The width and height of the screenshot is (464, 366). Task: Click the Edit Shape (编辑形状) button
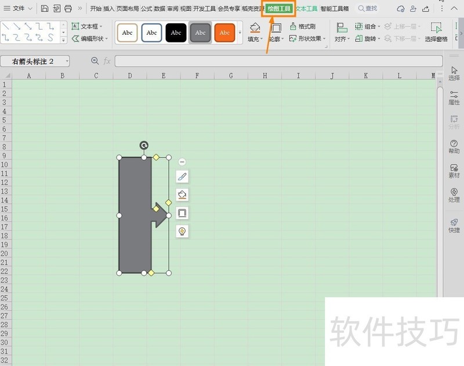90,39
